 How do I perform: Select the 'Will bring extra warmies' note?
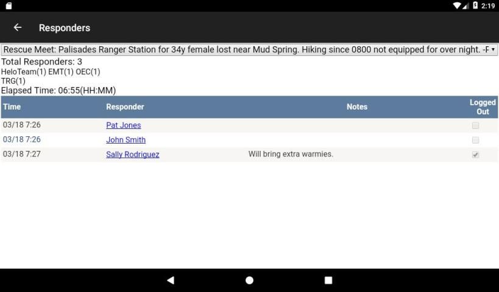coord(291,155)
